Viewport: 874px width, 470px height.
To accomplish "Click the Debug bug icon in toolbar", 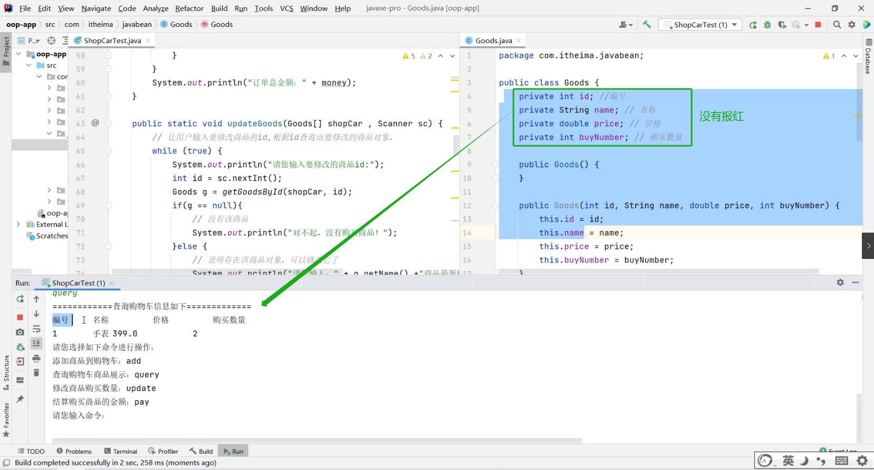I will point(768,25).
